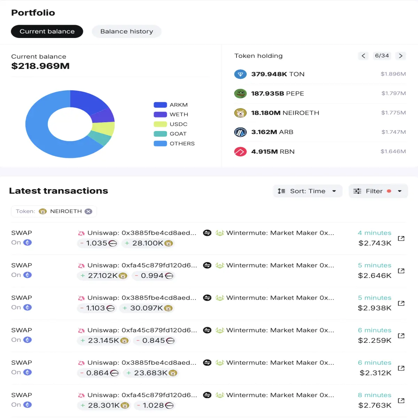Open external link for the $2.259K swap
Viewport: 418px width, 418px height.
click(x=401, y=335)
